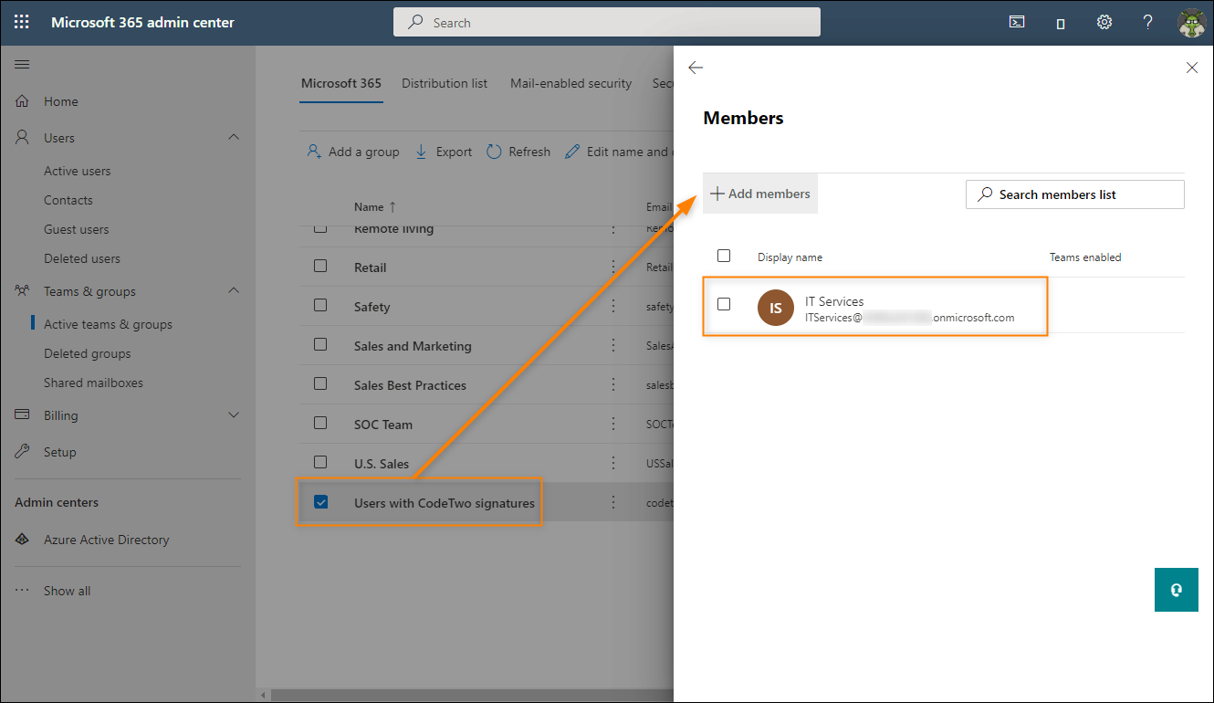Image resolution: width=1214 pixels, height=703 pixels.
Task: Click the Show all ellipsis icon
Action: [x=23, y=591]
